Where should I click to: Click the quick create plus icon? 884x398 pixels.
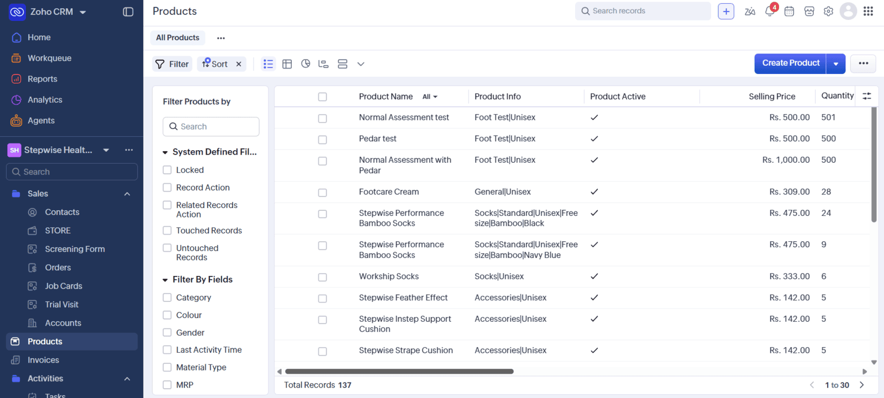tap(726, 11)
